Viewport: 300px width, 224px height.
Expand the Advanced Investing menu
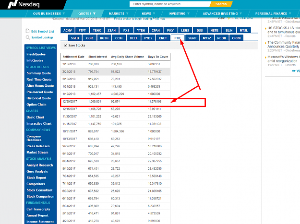point(222,13)
